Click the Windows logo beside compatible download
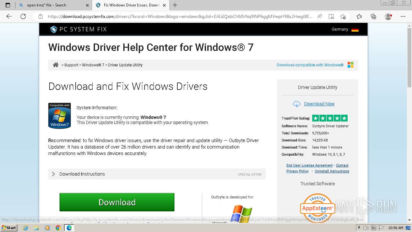 point(351,65)
